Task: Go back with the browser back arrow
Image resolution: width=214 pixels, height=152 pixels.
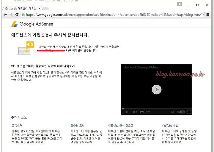Action: [x=5, y=15]
